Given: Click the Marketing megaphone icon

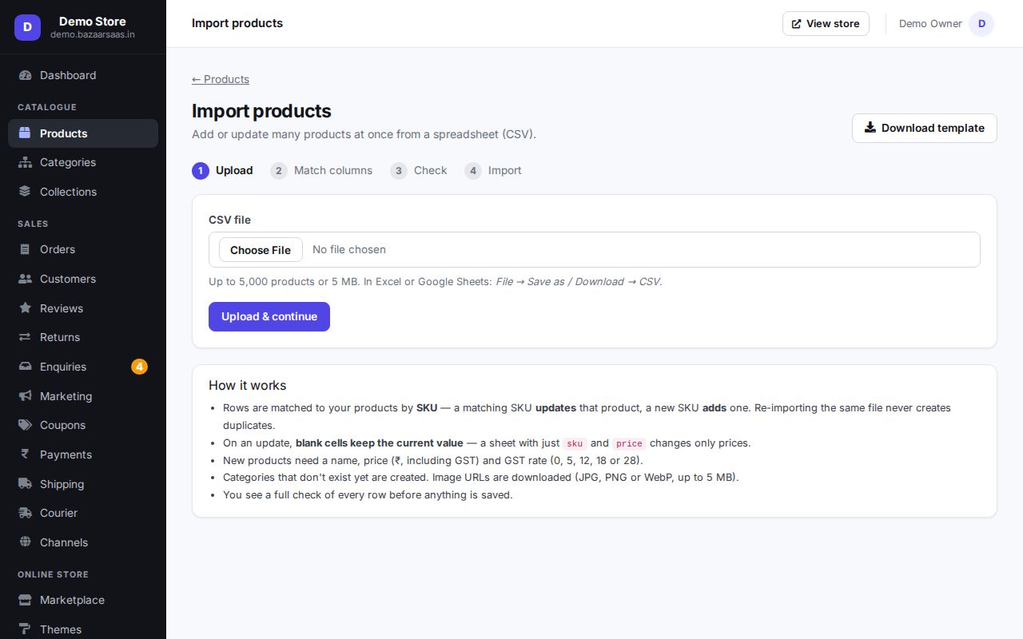Looking at the screenshot, I should click(x=25, y=396).
